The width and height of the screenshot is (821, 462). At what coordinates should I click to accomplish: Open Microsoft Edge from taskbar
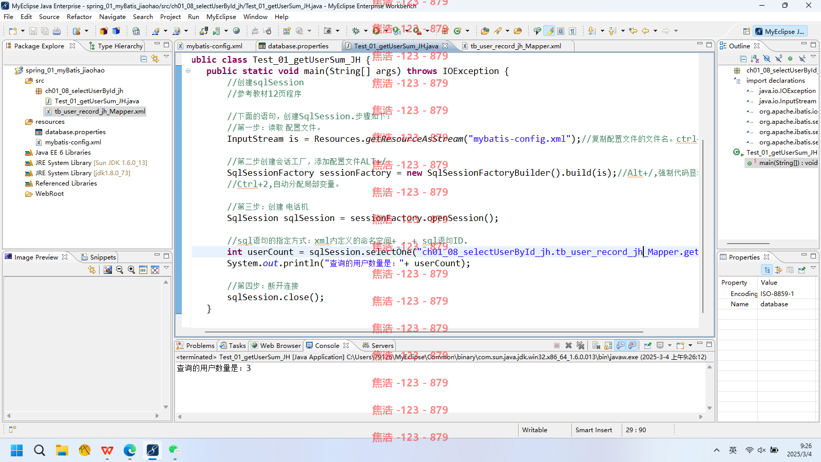[x=129, y=451]
